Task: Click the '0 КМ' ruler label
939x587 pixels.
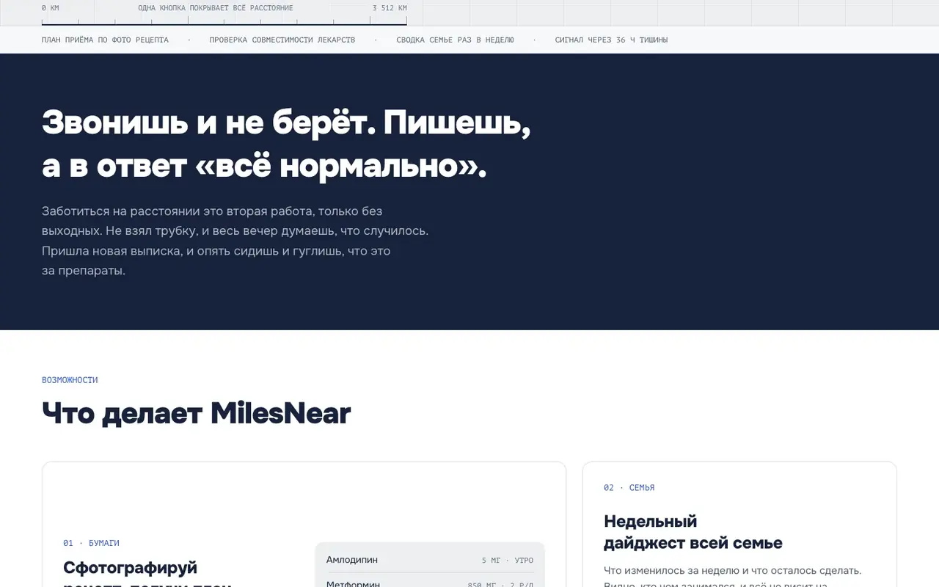Action: (50, 8)
